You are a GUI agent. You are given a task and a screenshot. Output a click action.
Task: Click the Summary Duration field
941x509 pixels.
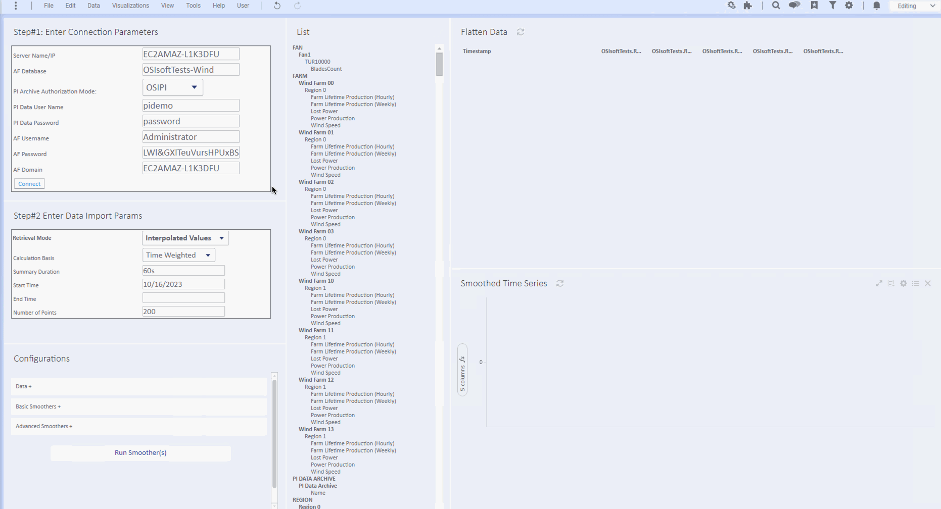point(183,271)
